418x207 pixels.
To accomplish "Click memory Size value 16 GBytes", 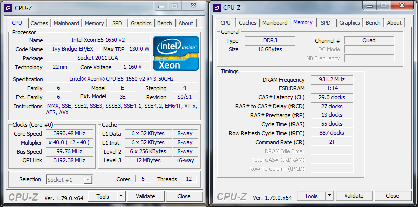I will coord(270,49).
